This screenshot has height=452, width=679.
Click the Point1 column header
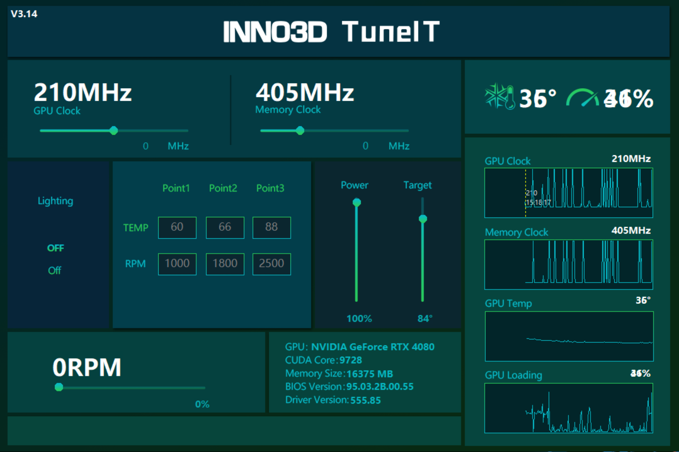176,188
